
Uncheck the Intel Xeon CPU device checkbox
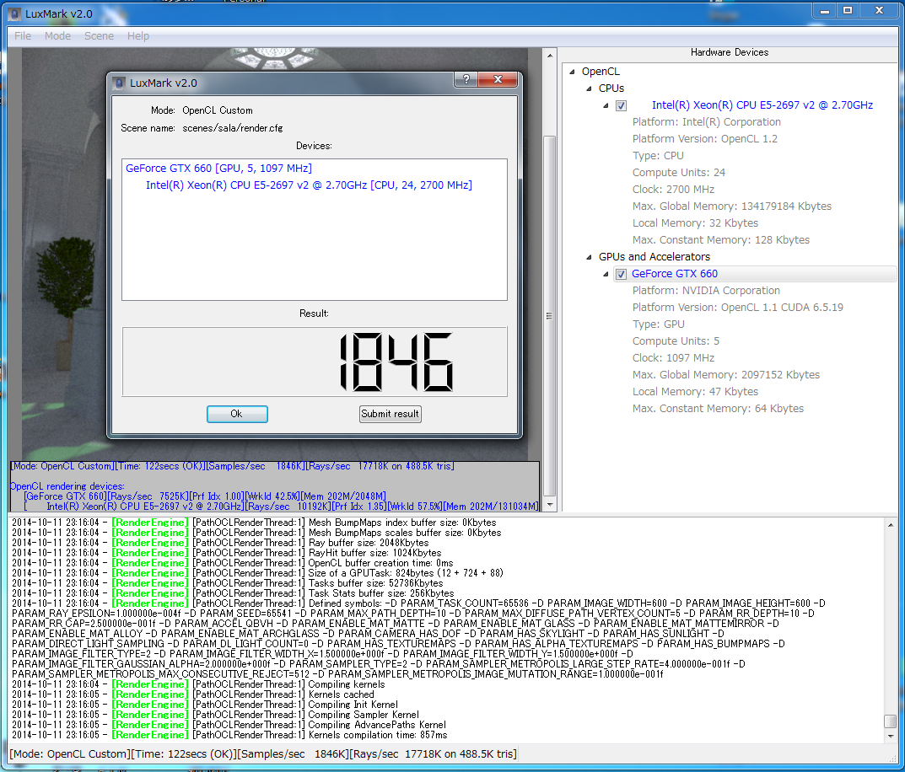click(x=622, y=105)
